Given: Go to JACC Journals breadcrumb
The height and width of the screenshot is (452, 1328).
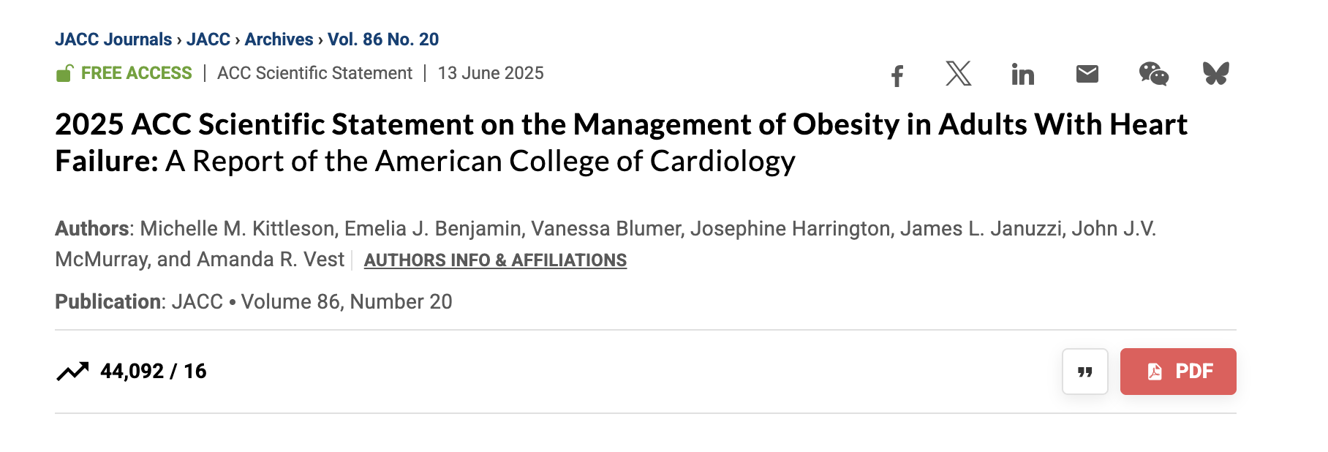Looking at the screenshot, I should [x=113, y=39].
